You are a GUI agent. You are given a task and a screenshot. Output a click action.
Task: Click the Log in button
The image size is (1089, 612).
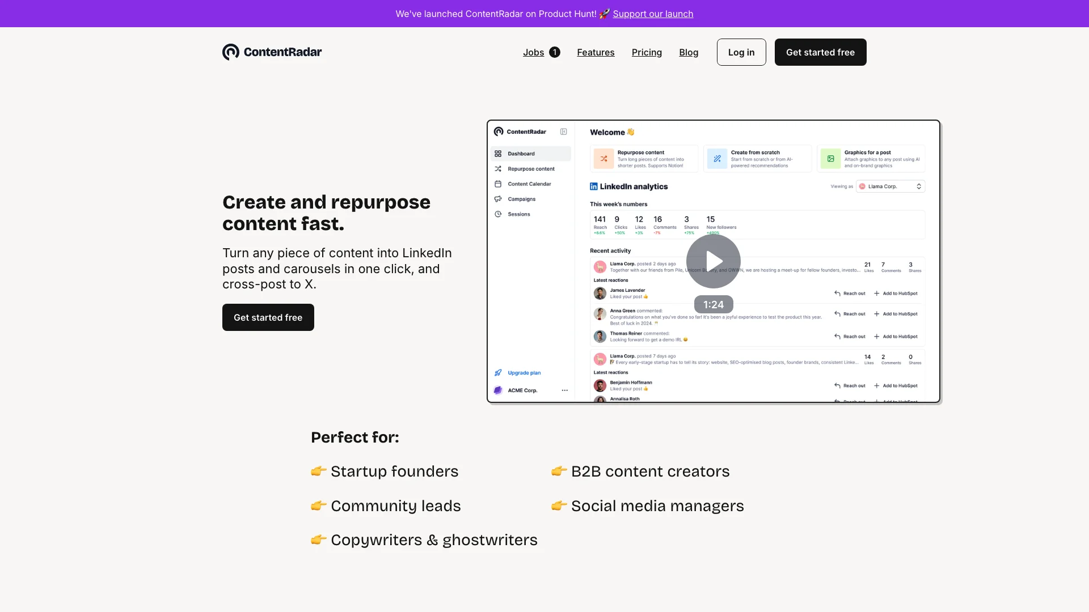(741, 52)
